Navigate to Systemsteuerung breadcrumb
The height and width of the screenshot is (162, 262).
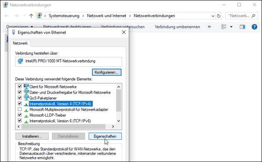tap(64, 16)
